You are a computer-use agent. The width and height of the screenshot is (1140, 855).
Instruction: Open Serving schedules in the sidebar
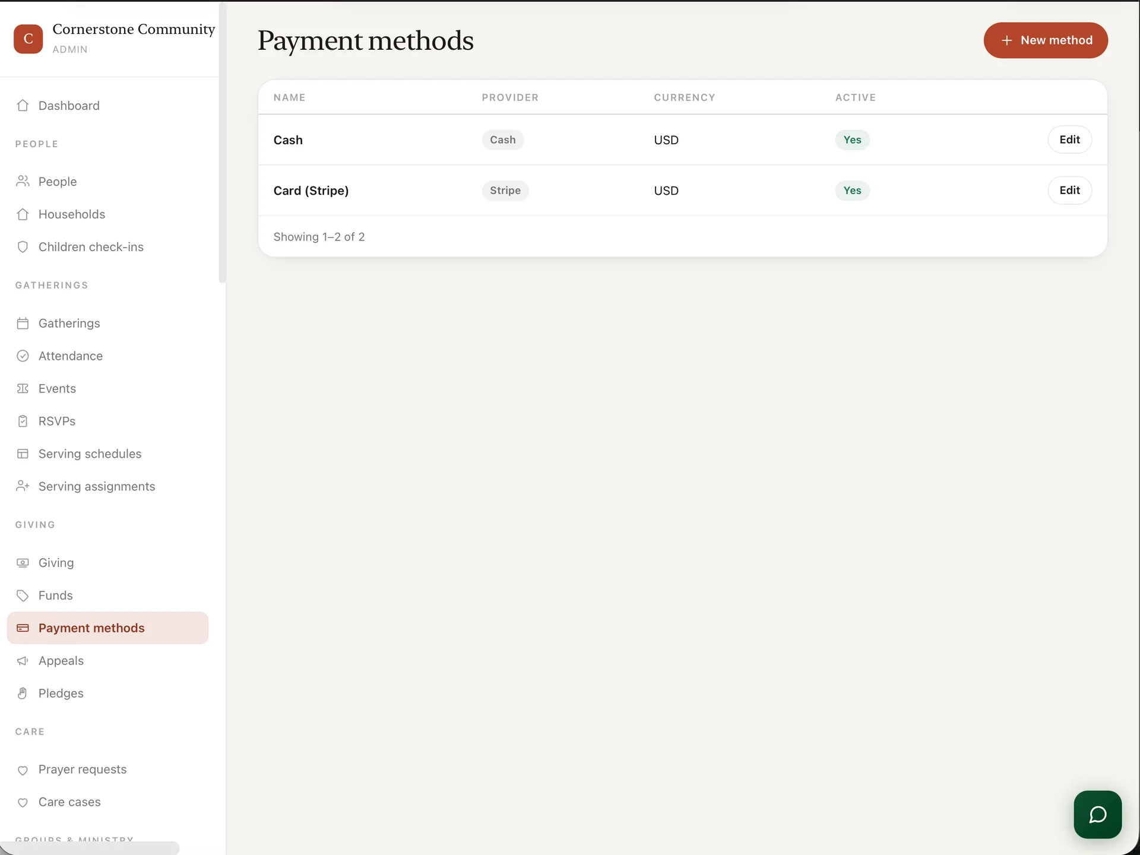[x=107, y=454]
